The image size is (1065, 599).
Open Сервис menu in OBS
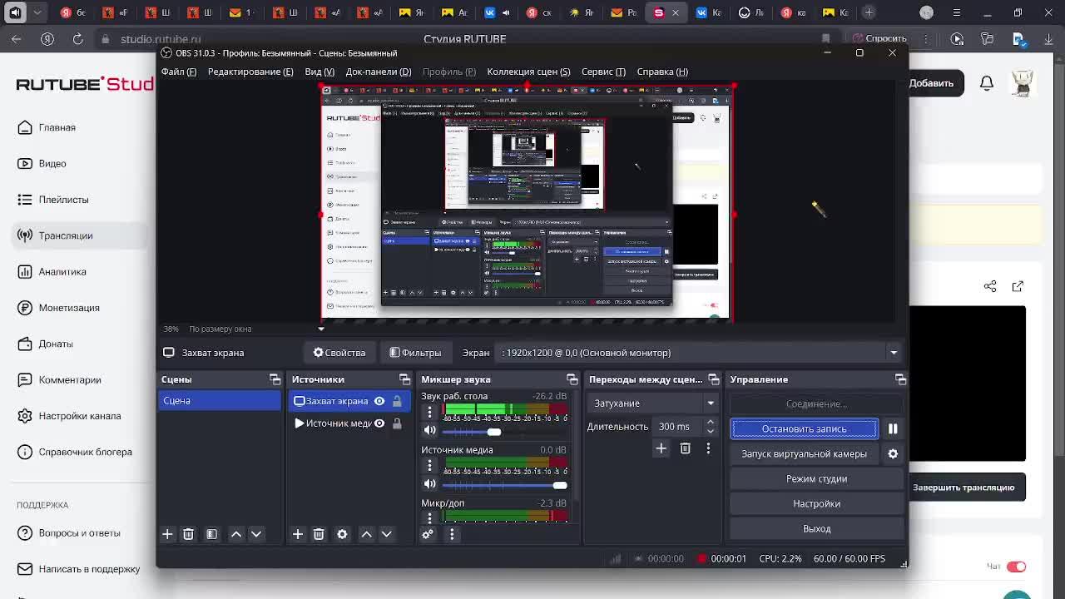click(603, 72)
